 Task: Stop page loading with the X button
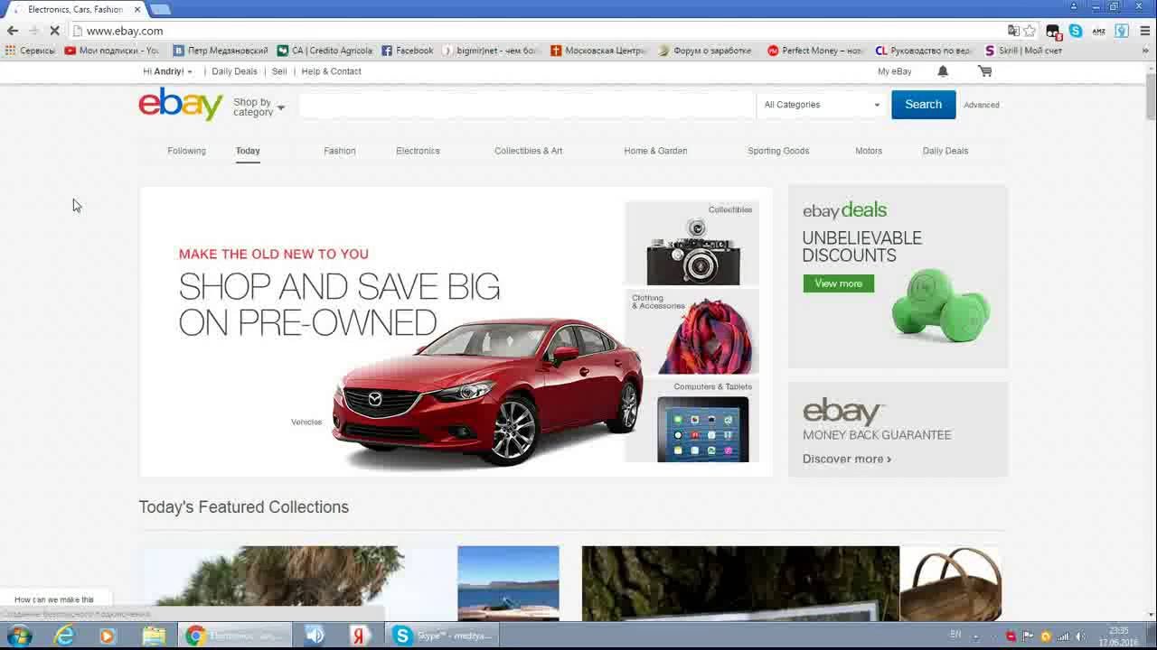click(54, 31)
